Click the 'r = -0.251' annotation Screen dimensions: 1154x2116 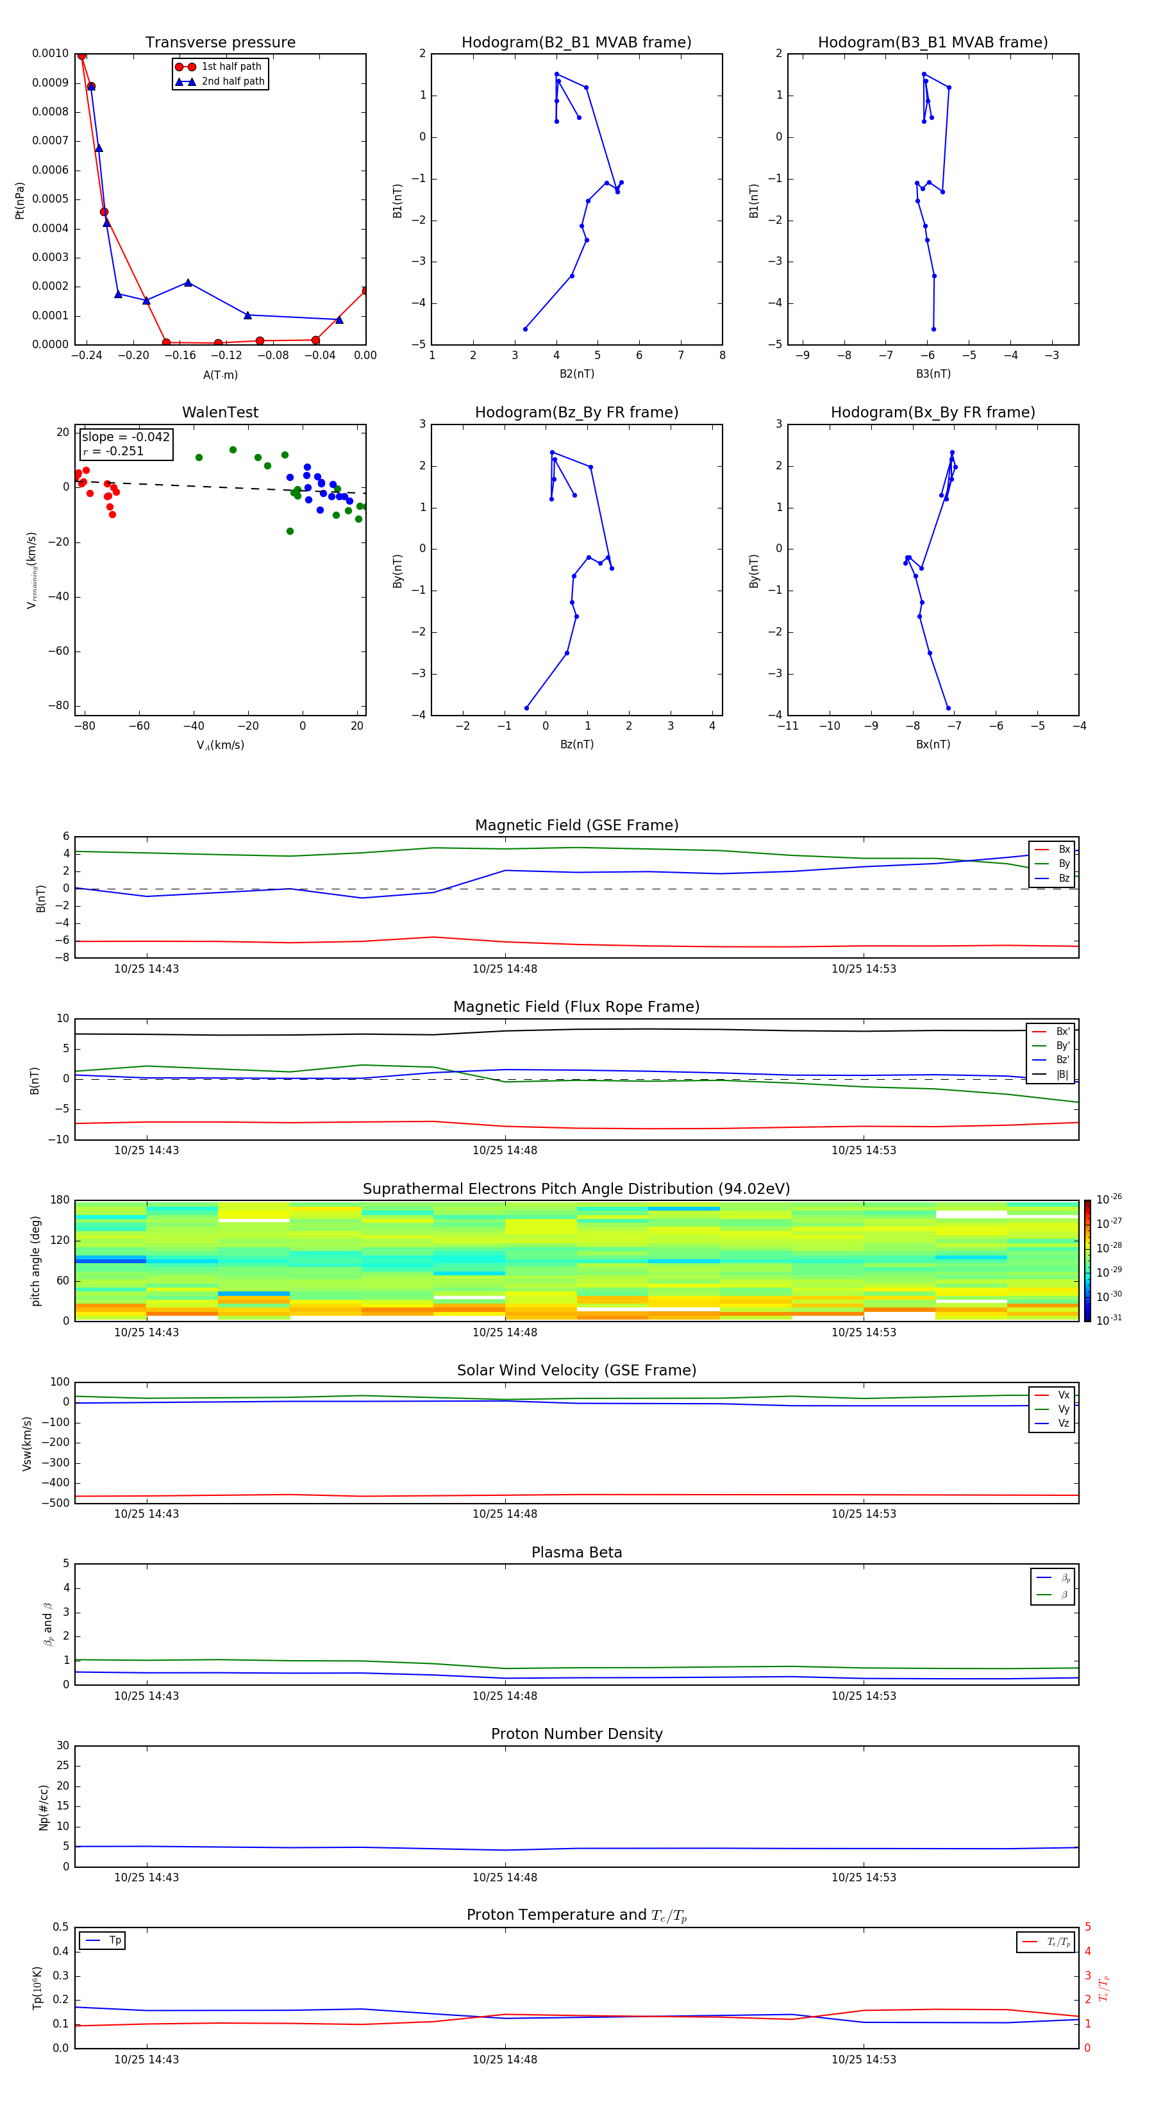pos(113,451)
